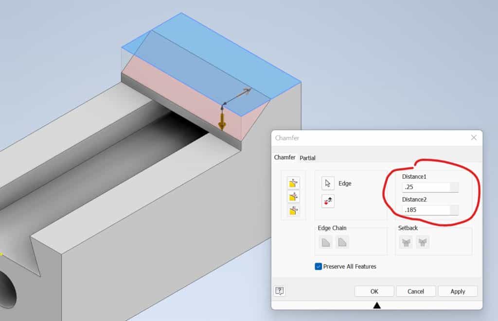Select the Distance and Angle chamfer mode
The image size is (498, 321).
tap(293, 197)
